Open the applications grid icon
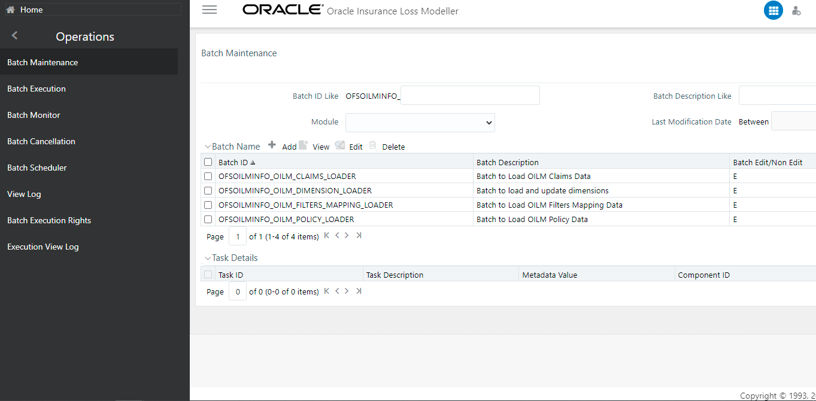The image size is (816, 401). (x=773, y=10)
